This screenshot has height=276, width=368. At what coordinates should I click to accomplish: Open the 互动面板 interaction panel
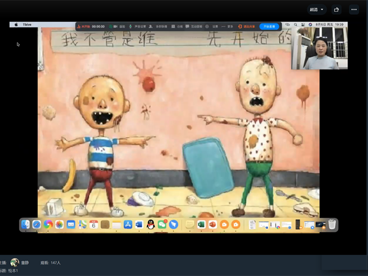coord(194,27)
